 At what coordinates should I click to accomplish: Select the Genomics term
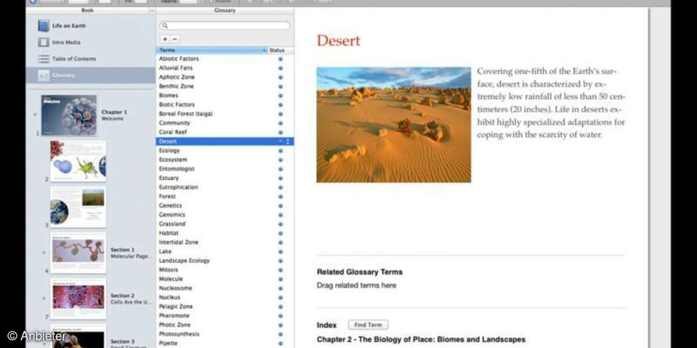point(172,215)
